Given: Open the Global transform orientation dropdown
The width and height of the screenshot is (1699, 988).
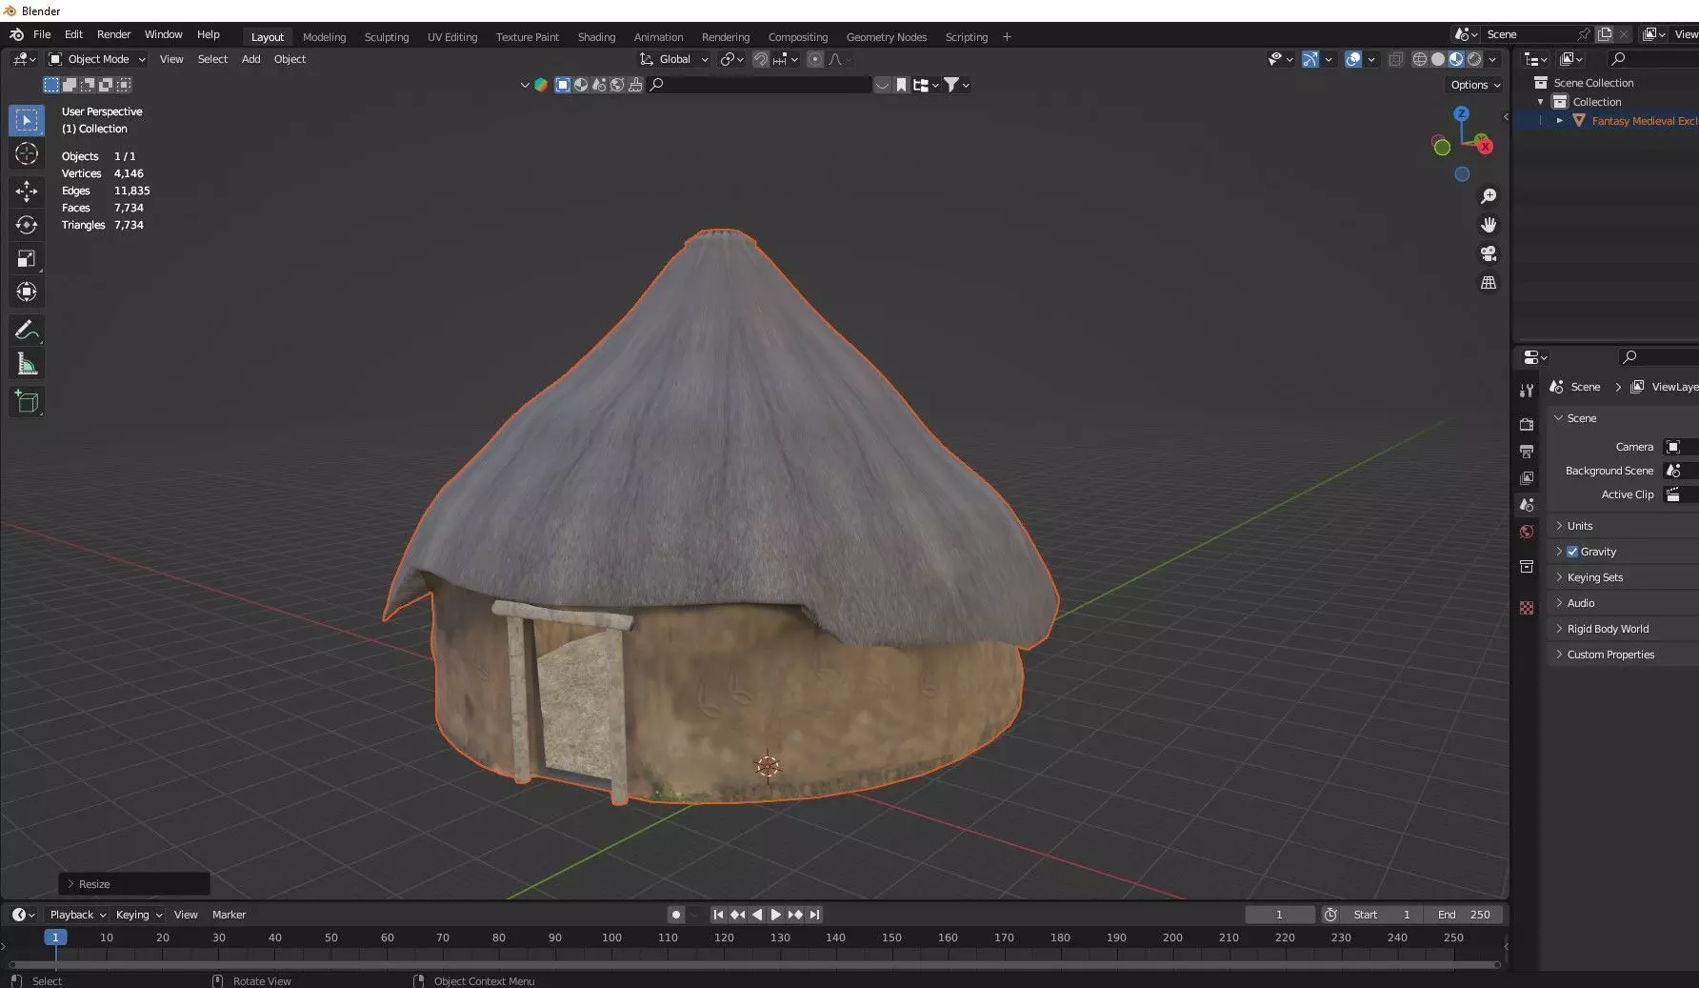Looking at the screenshot, I should click(674, 59).
